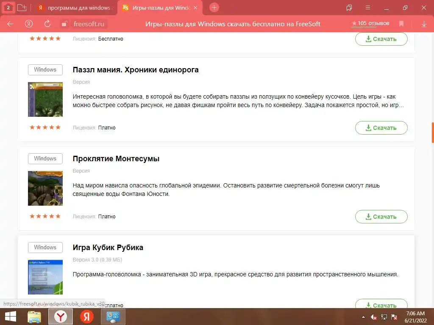Open the control panel app on taskbar
The width and height of the screenshot is (434, 325).
click(x=113, y=317)
